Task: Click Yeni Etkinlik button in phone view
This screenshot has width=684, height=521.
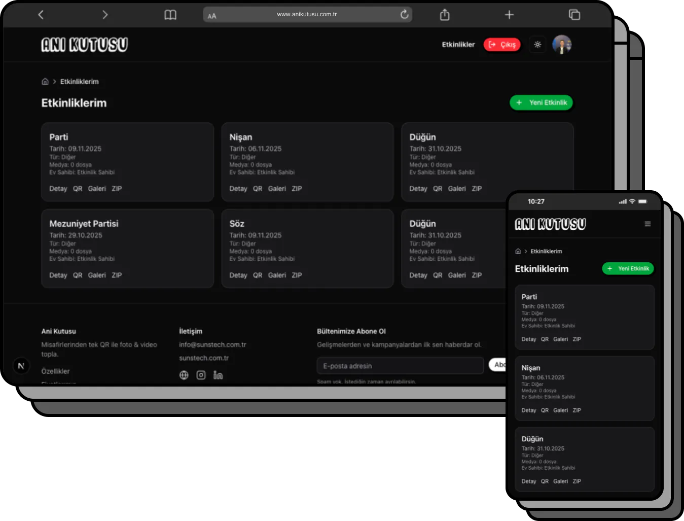Action: (628, 268)
